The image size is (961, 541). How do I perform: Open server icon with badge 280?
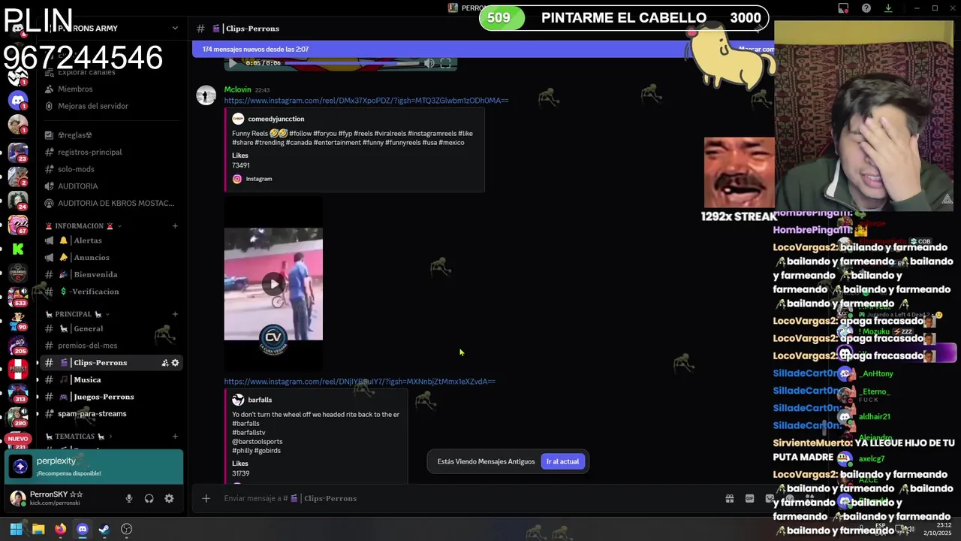tap(18, 417)
